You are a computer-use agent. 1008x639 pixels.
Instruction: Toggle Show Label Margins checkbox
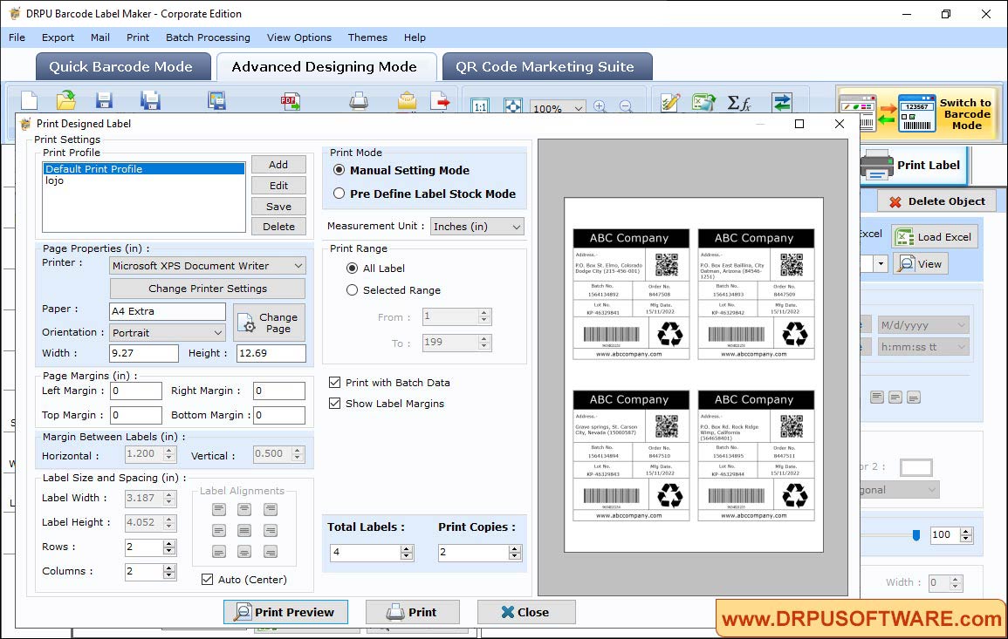coord(334,404)
